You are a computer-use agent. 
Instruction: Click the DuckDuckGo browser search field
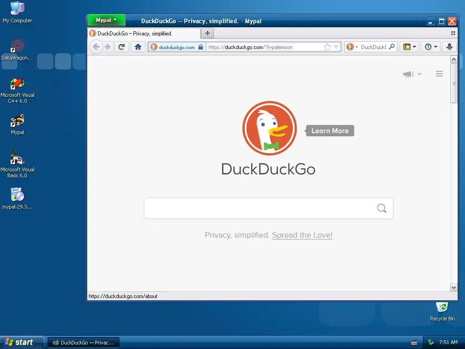373,47
